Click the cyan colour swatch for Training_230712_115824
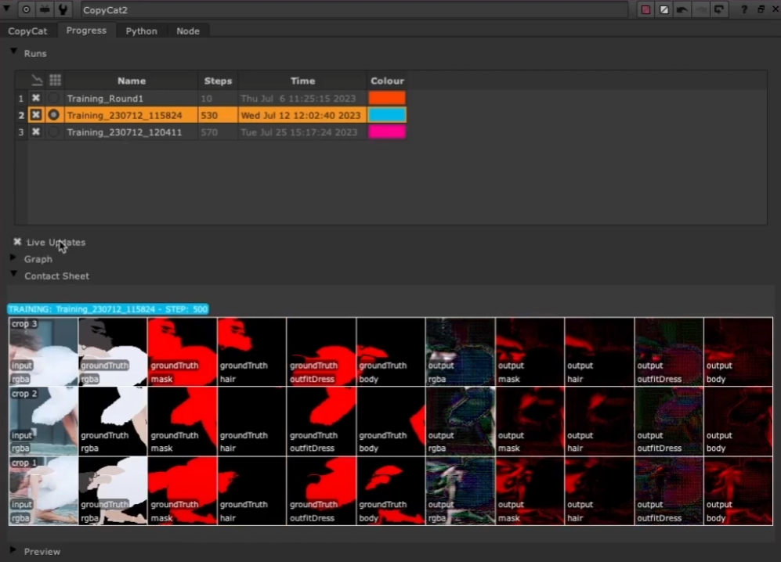The height and width of the screenshot is (562, 781). (x=387, y=114)
